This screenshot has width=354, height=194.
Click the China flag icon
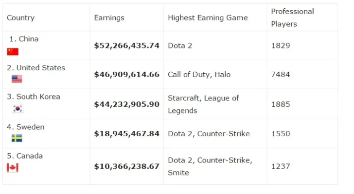13,51
